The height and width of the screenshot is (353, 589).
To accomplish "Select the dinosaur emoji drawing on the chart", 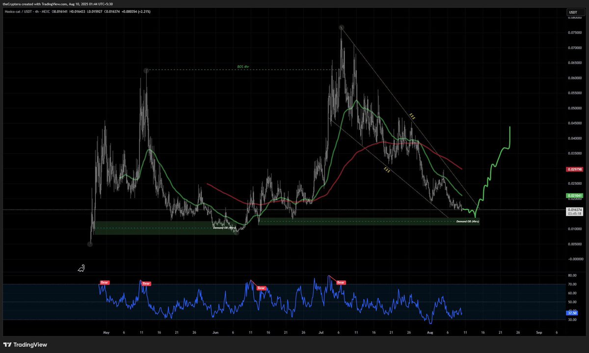I will tap(81, 268).
